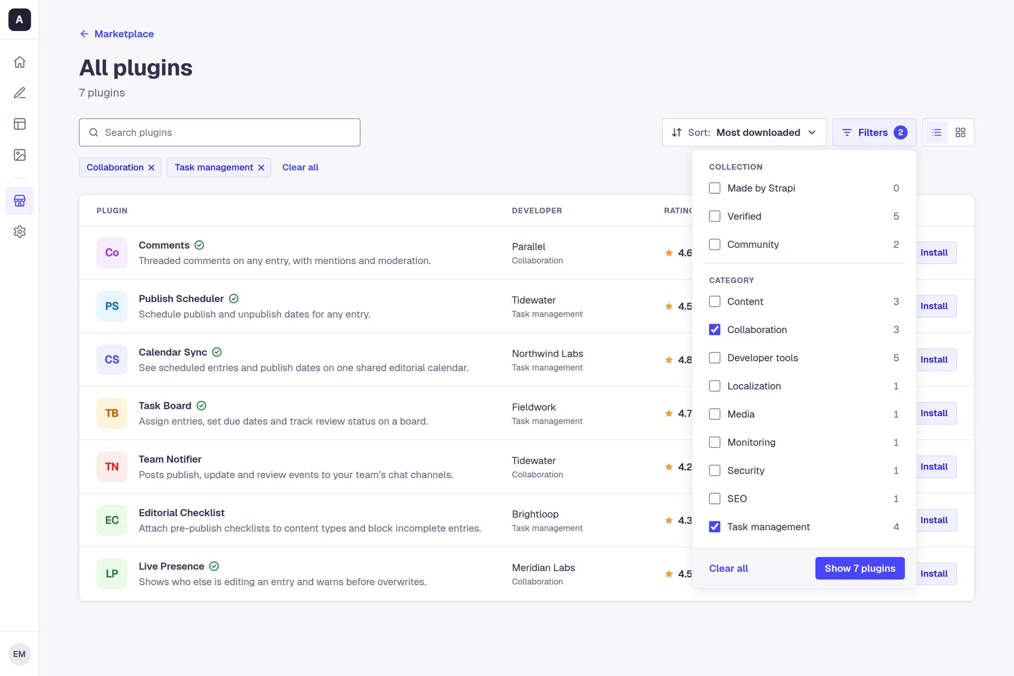Switch to grid view
The image size is (1014, 676).
coord(961,133)
